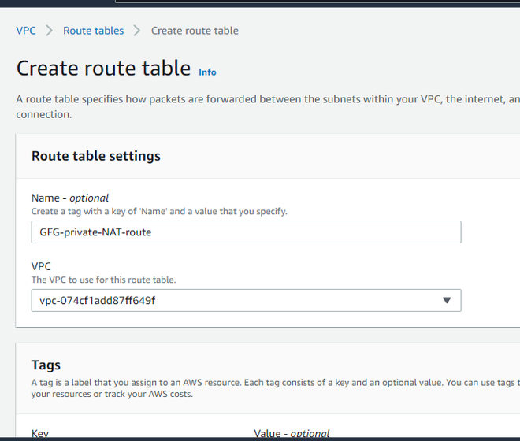The width and height of the screenshot is (520, 441).
Task: Click the 'Create a tag with a key' hint text
Action: click(159, 211)
